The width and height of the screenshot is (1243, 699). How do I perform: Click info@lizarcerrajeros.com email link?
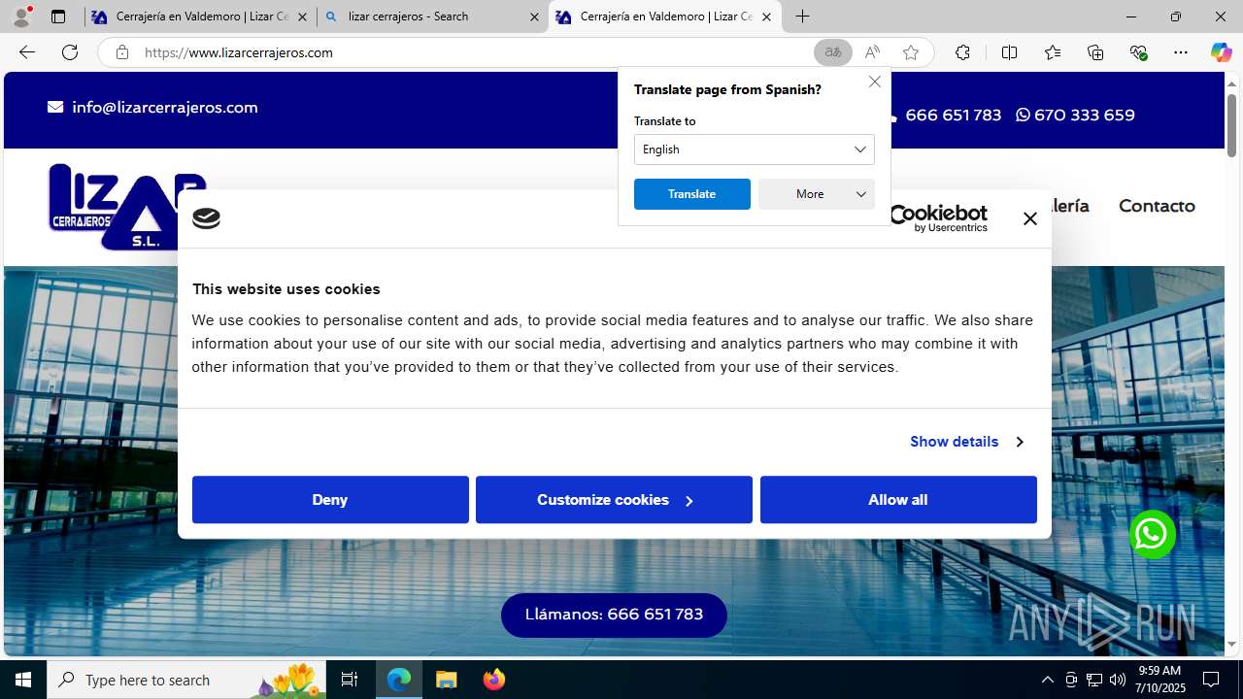coord(152,108)
